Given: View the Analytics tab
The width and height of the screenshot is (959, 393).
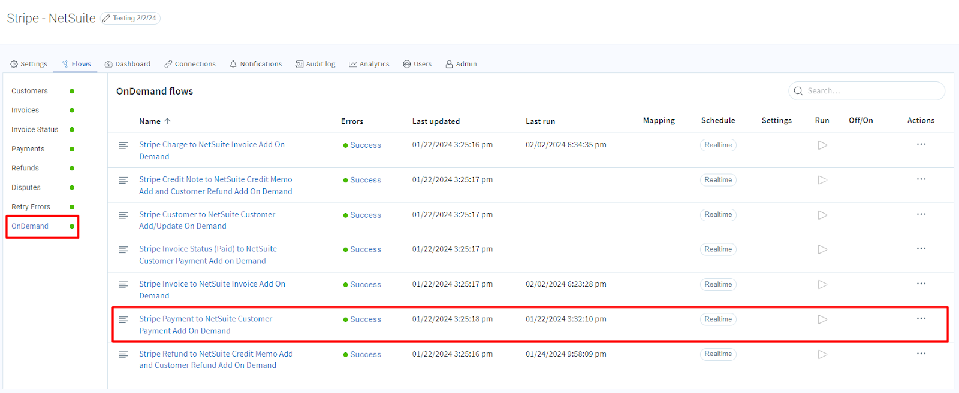Looking at the screenshot, I should [x=369, y=64].
